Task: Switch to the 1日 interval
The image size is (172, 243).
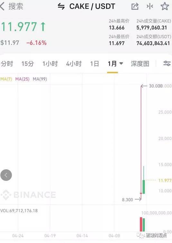Action: (x=95, y=64)
